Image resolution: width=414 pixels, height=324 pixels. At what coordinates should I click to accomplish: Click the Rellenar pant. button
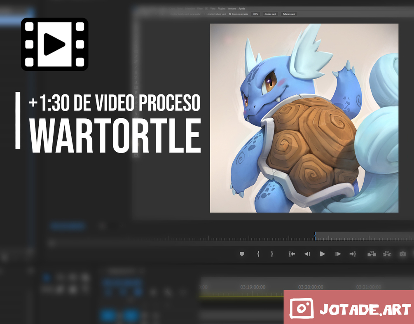[289, 14]
